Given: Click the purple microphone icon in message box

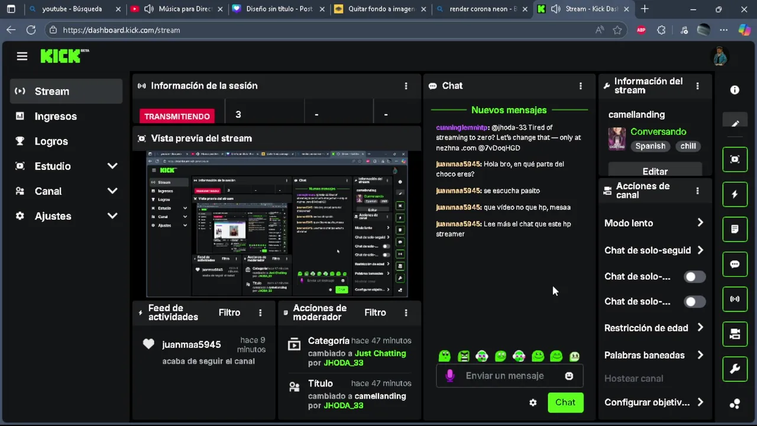Looking at the screenshot, I should 450,376.
